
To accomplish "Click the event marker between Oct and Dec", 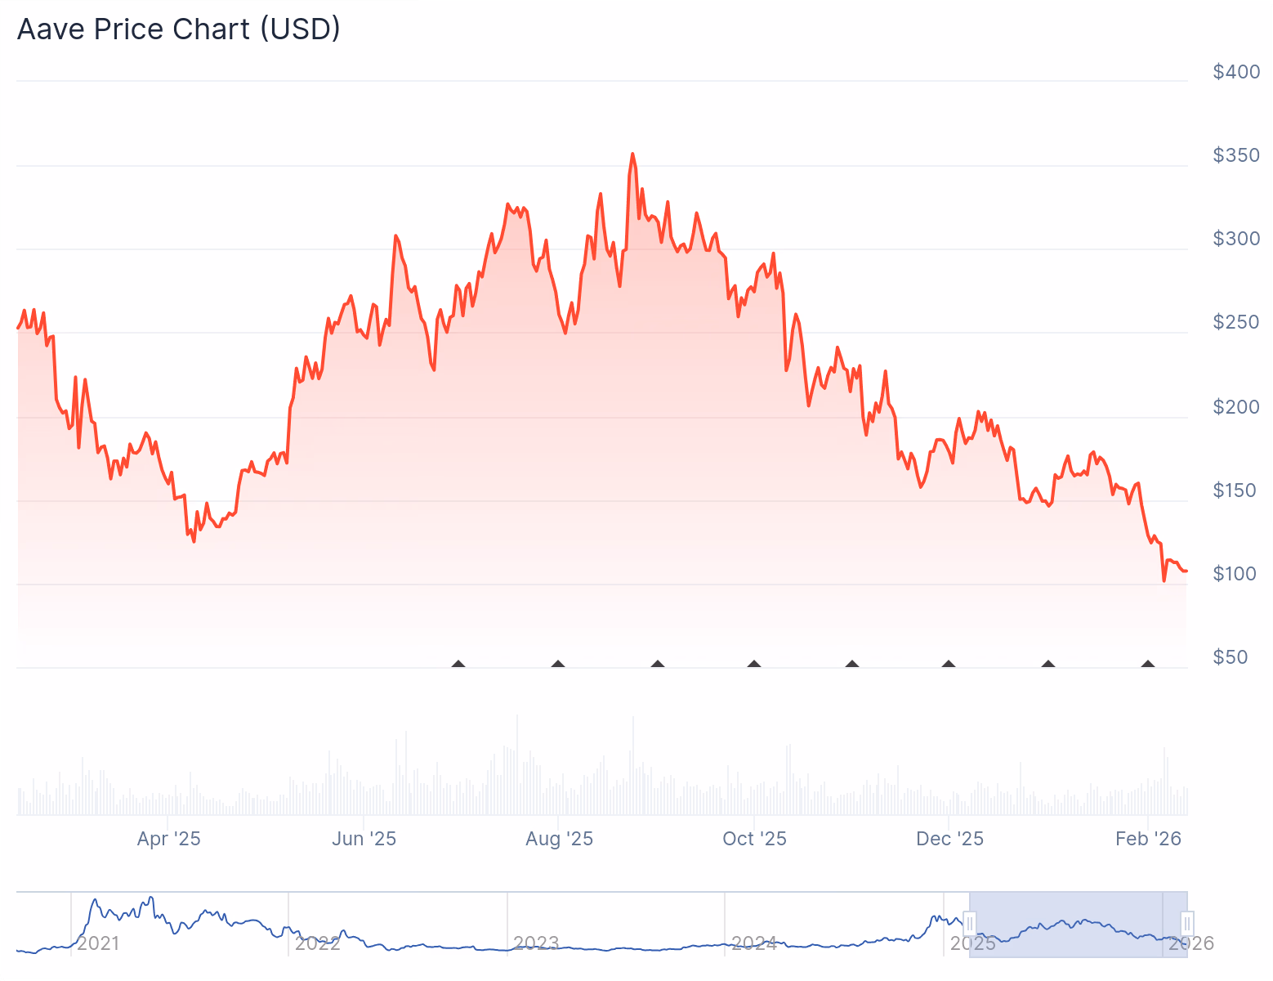I will pyautogui.click(x=851, y=663).
